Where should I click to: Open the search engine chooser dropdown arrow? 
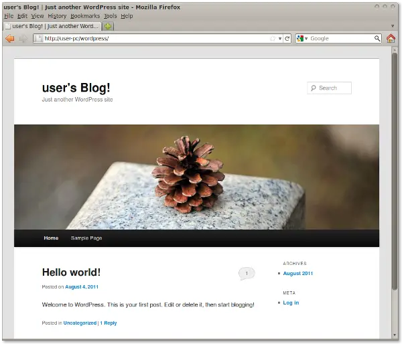[306, 39]
